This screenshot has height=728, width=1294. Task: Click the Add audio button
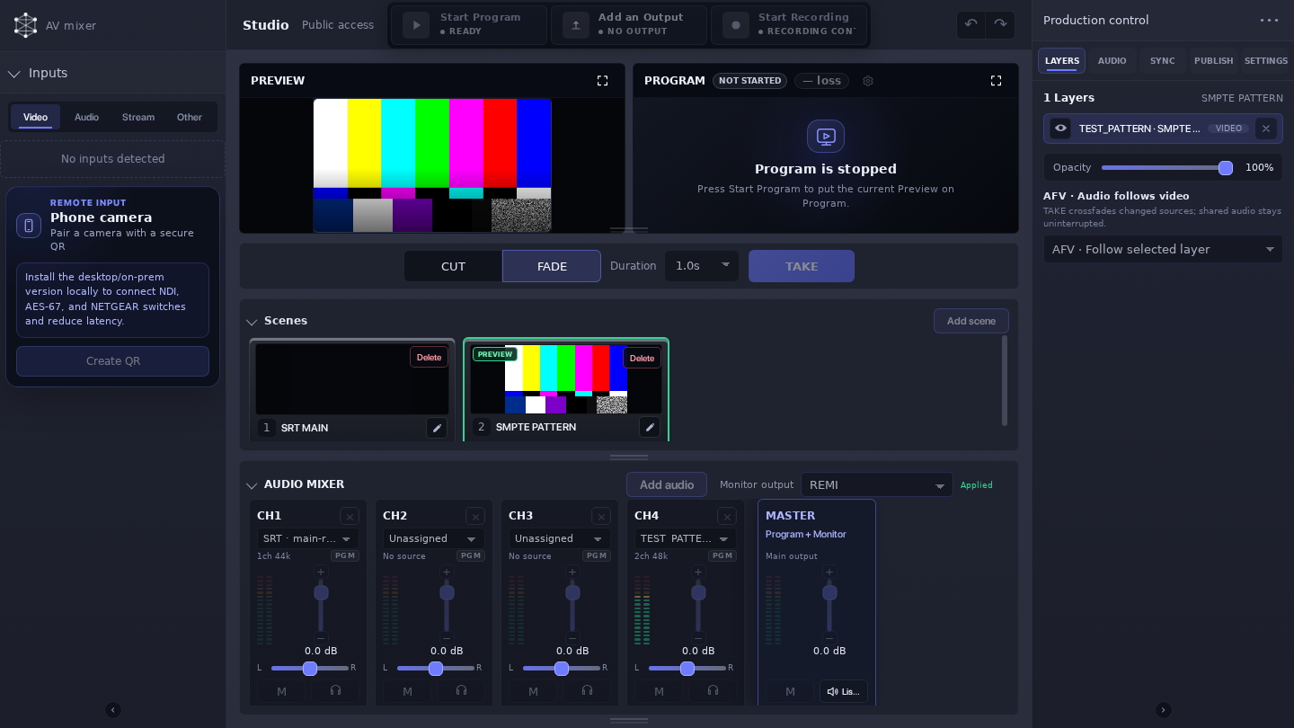[667, 484]
